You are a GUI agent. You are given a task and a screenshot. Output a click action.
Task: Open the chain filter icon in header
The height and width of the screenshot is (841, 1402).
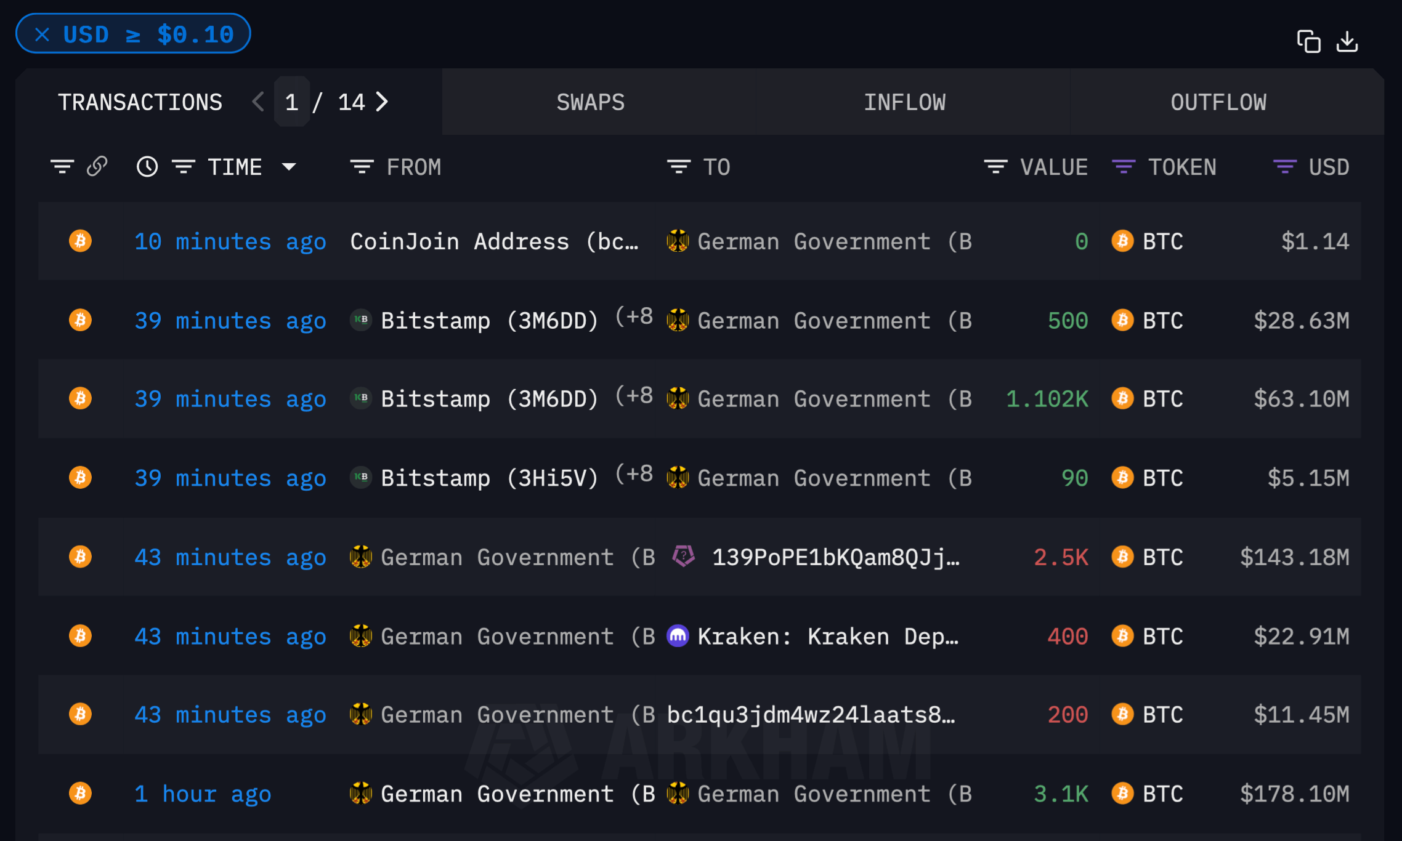click(62, 166)
